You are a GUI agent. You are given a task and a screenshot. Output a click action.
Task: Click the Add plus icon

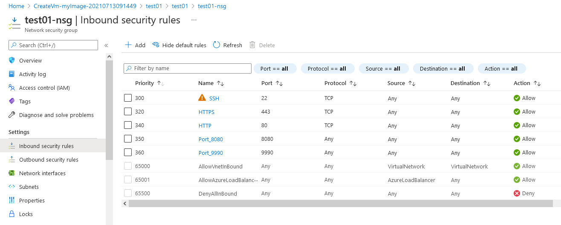(128, 45)
